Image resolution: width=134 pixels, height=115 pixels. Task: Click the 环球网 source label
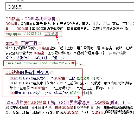(x=75, y=93)
